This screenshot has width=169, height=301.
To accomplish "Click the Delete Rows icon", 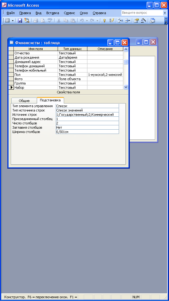I will point(127,21).
